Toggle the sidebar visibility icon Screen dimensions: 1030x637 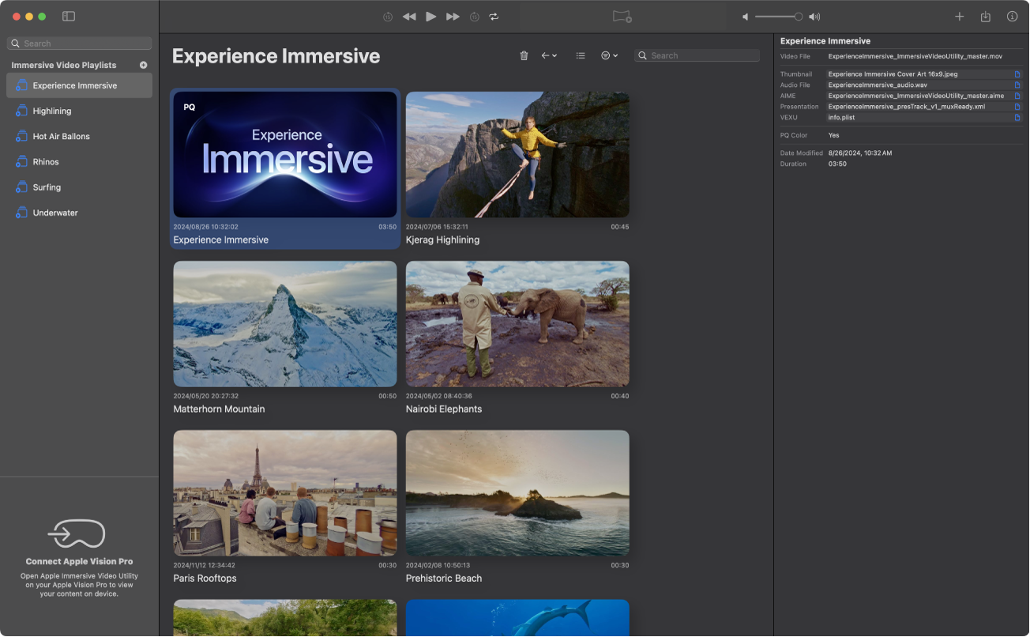69,16
